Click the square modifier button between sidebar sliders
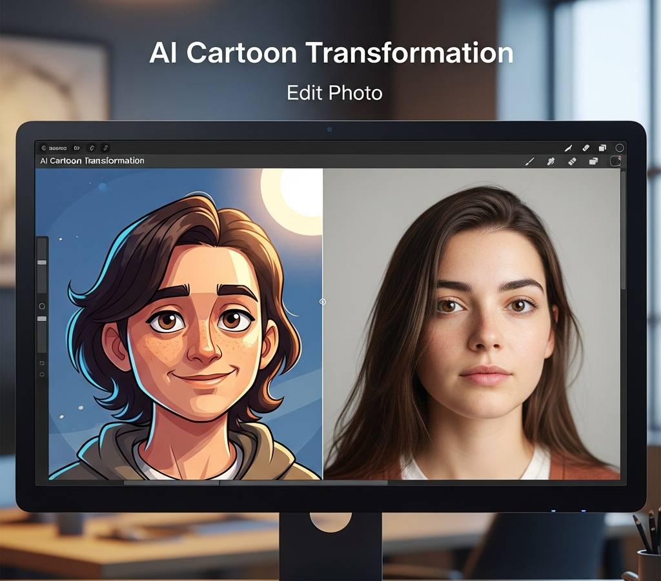The width and height of the screenshot is (661, 581). (42, 306)
